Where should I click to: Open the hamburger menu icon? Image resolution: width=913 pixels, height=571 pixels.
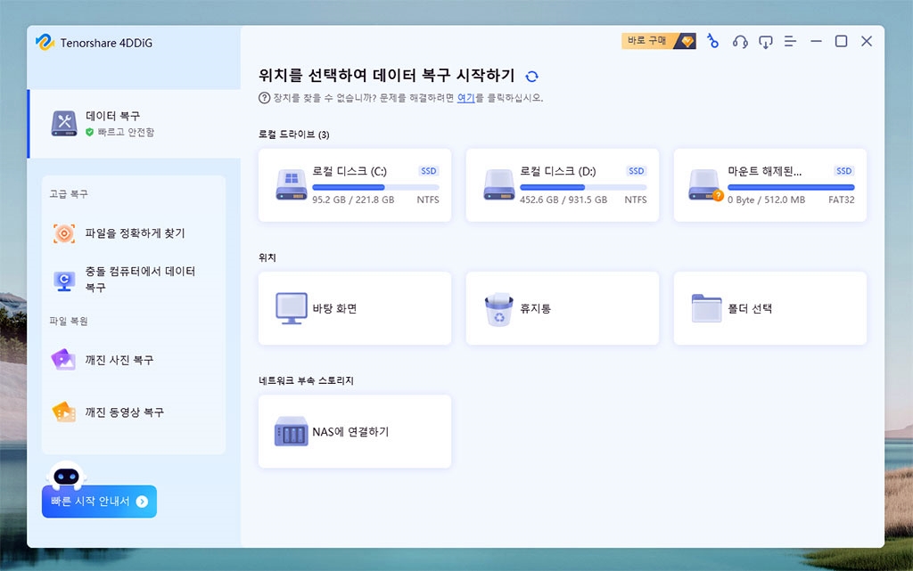point(790,41)
